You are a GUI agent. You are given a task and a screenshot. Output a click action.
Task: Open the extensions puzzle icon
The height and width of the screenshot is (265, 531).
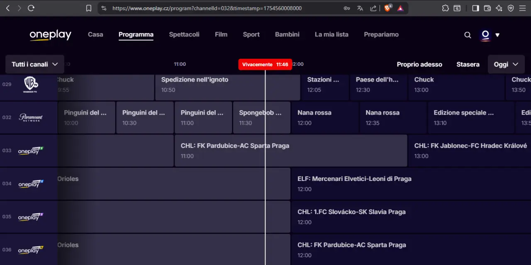445,8
